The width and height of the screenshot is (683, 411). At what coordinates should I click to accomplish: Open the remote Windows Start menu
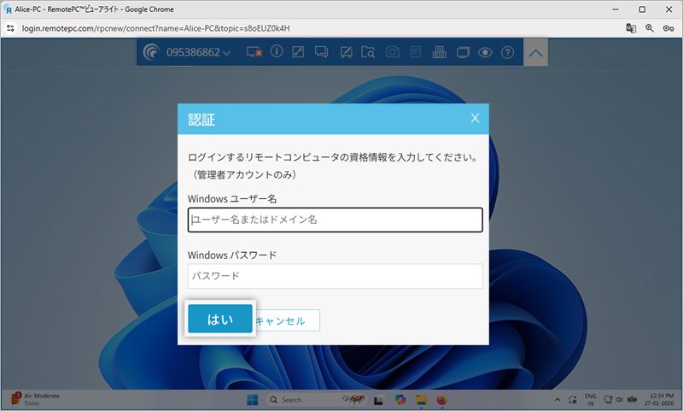pyautogui.click(x=252, y=400)
